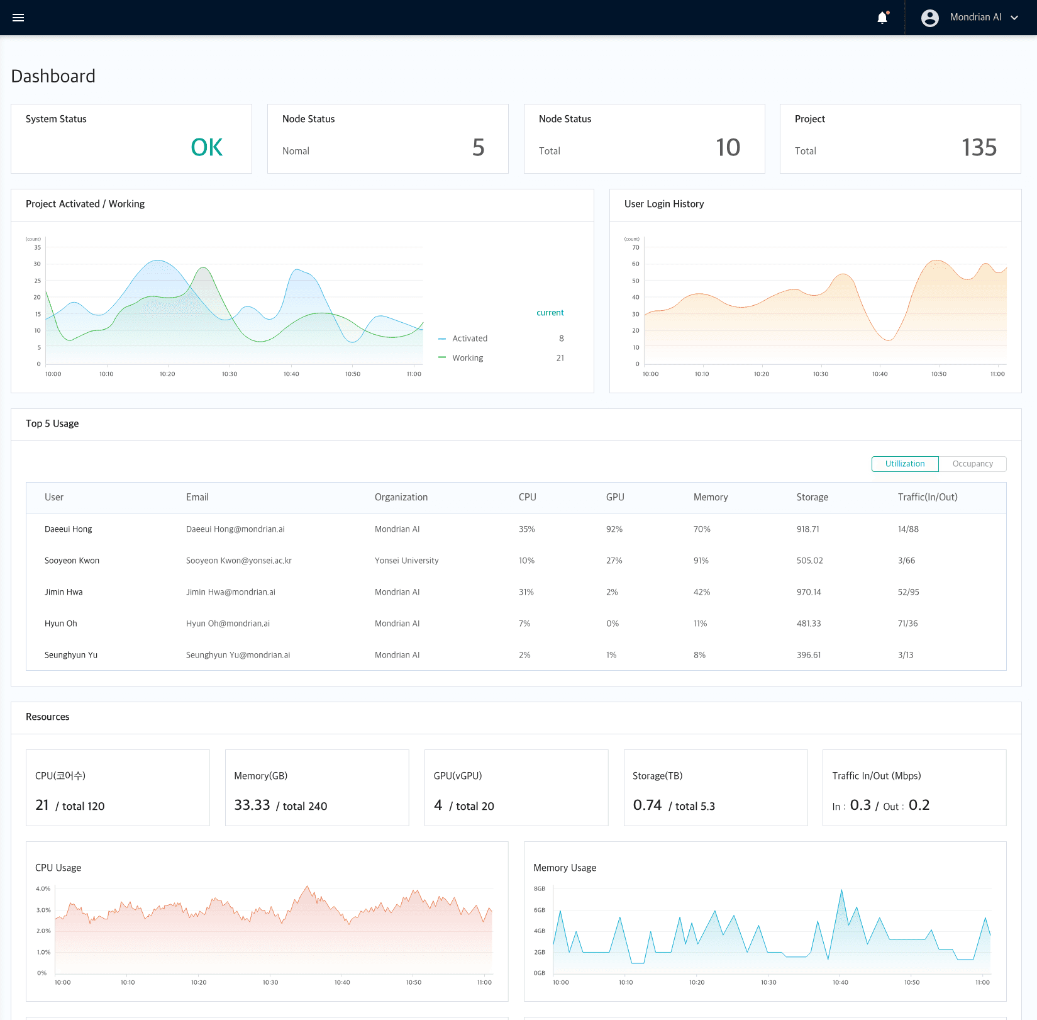Click Memory value 91%
Image resolution: width=1037 pixels, height=1020 pixels.
[x=701, y=561]
